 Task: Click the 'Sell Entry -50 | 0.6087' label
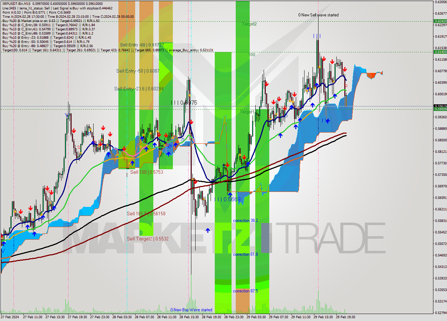point(138,71)
